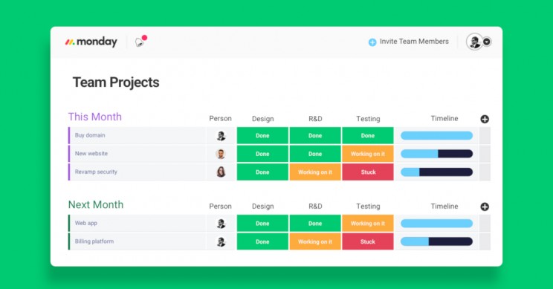Open the person avatar on Revamp security row

221,172
